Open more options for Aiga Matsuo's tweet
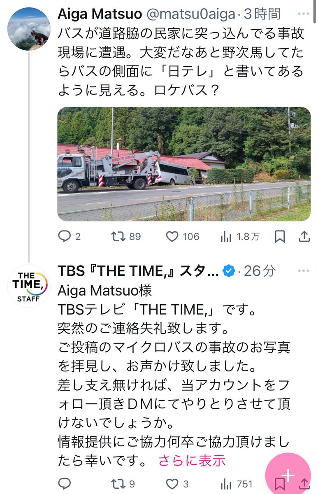The width and height of the screenshot is (318, 494). point(304,14)
